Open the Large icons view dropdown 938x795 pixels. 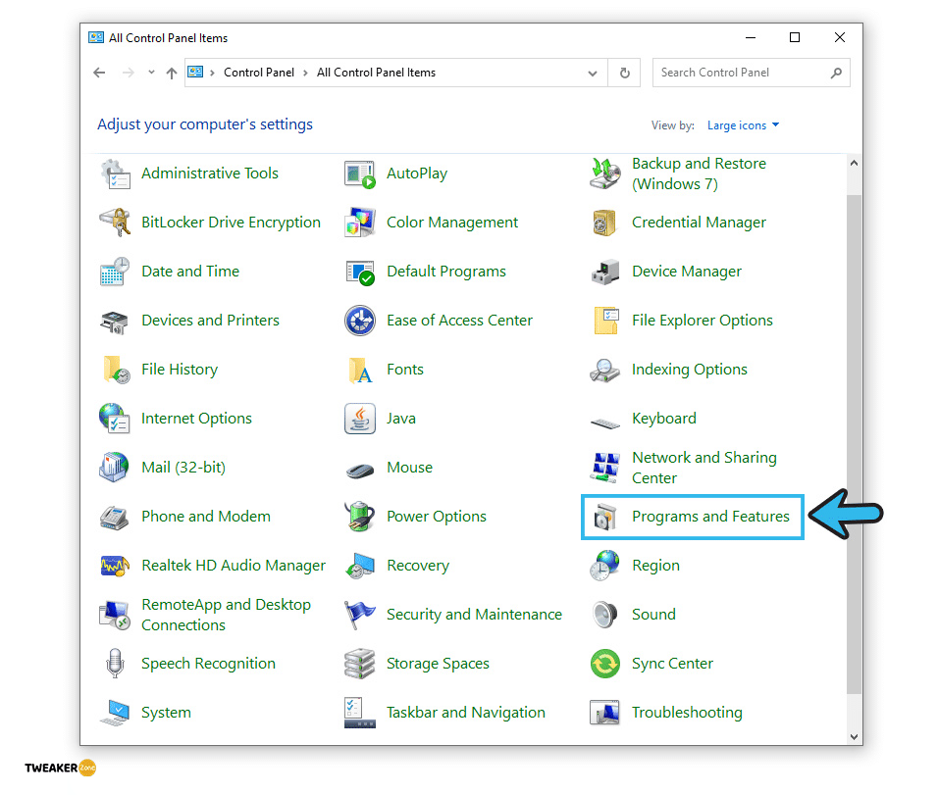click(x=743, y=125)
